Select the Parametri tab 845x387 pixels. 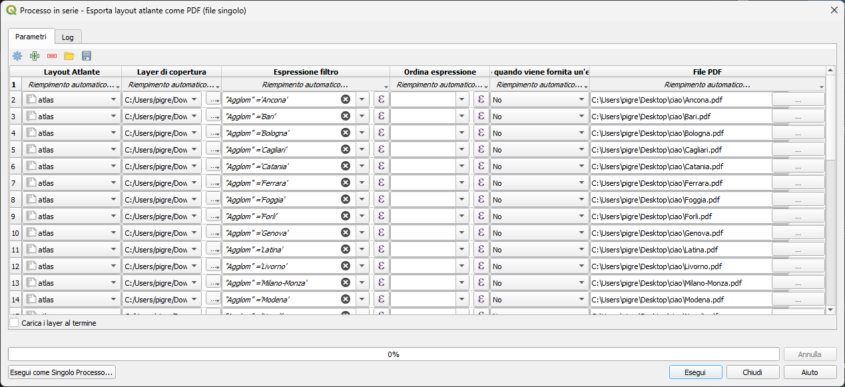(31, 37)
